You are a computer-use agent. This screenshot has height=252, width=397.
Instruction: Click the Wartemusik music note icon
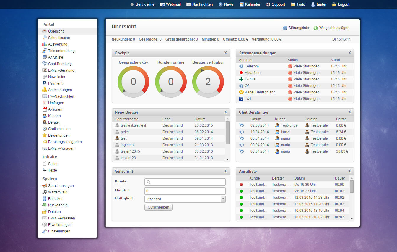tap(45, 192)
